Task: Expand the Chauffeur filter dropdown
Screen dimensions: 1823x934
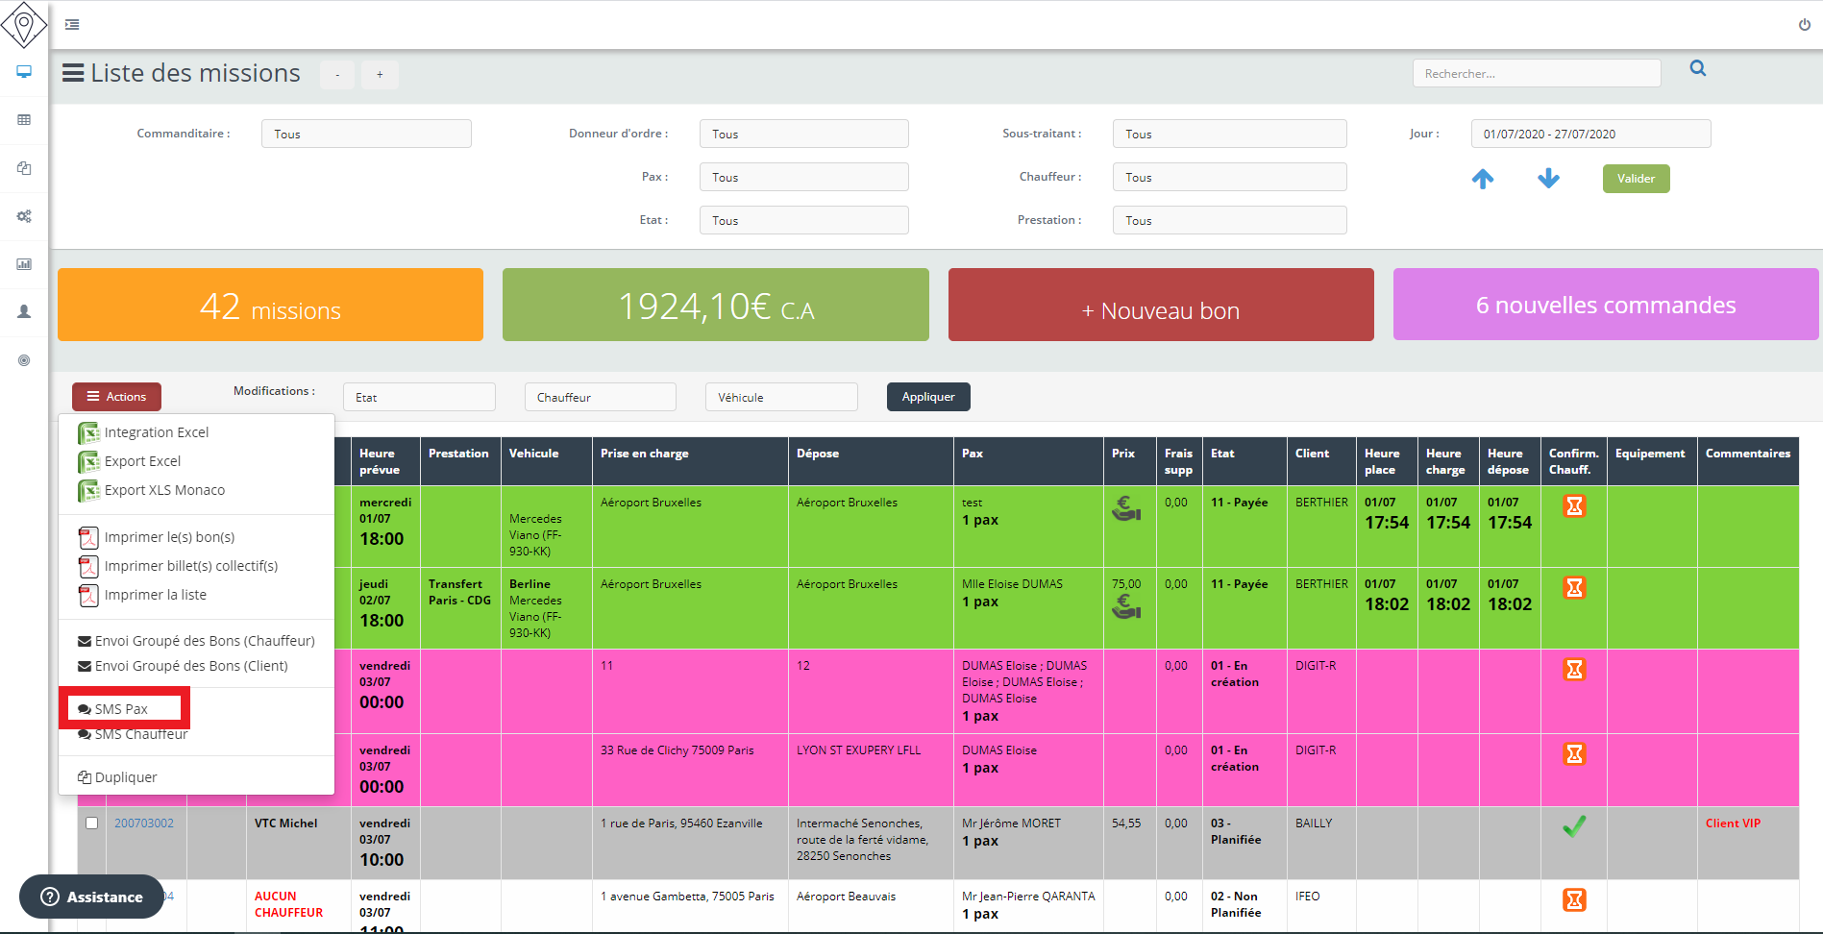Action: tap(1228, 178)
